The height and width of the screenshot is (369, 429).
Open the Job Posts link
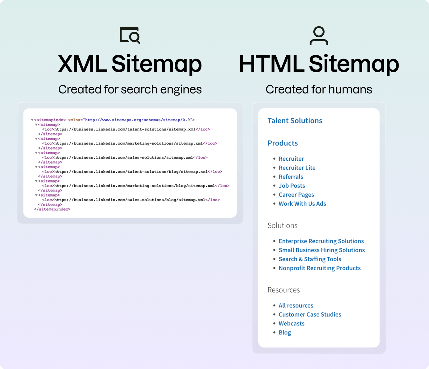coord(292,186)
